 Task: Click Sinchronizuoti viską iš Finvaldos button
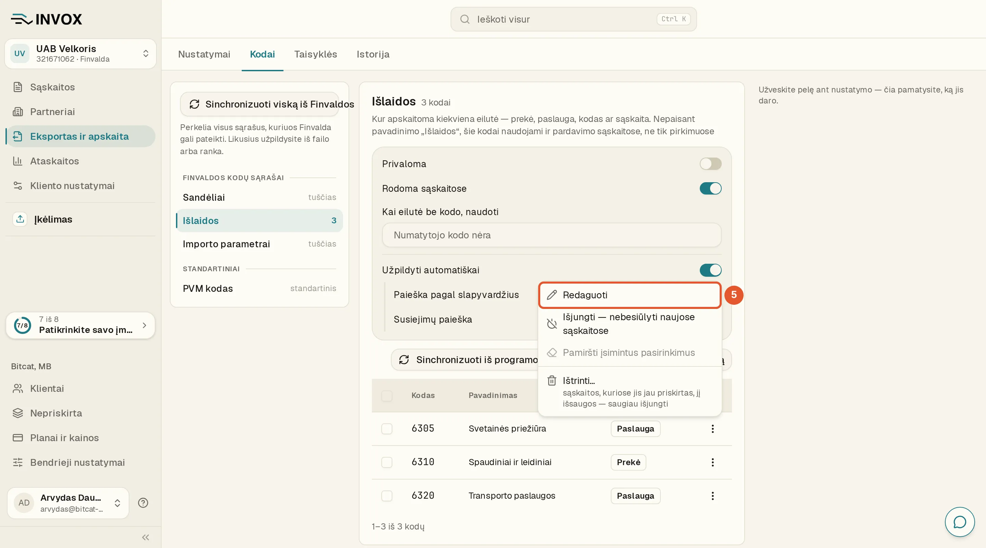coord(260,104)
